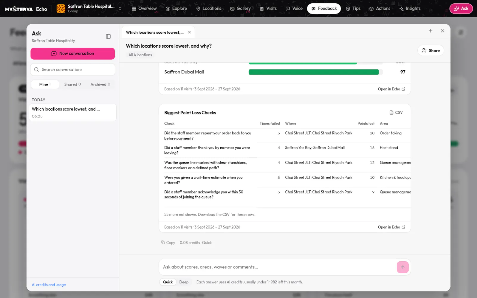Close the Ask dialog

click(442, 31)
